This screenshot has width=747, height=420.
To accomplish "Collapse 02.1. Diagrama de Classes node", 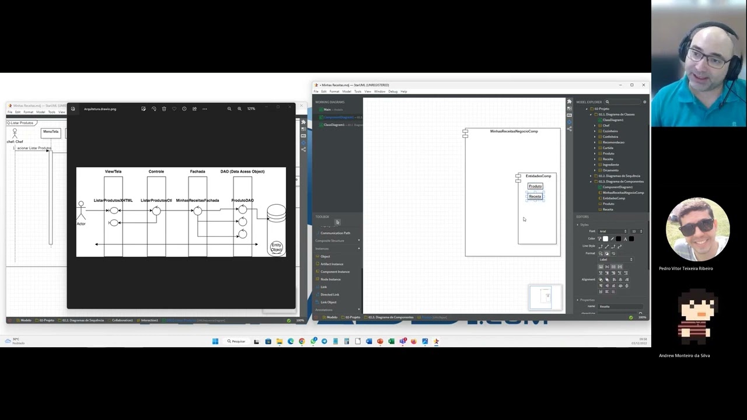I will coord(591,114).
